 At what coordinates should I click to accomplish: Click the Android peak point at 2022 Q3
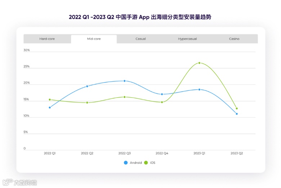[125, 81]
